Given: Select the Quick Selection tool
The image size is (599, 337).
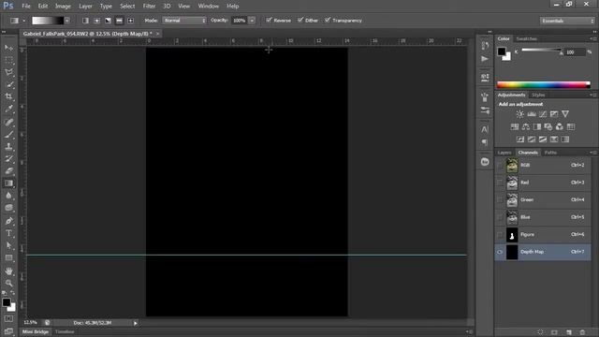Looking at the screenshot, I should click(x=8, y=84).
